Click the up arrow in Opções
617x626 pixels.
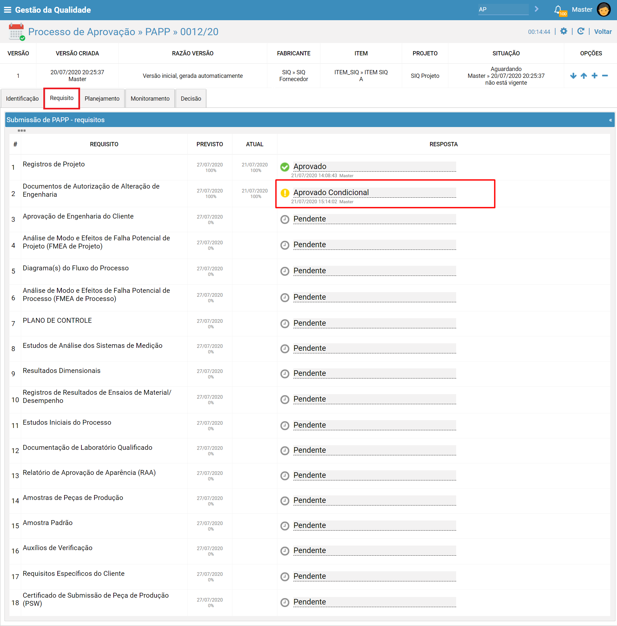click(x=584, y=76)
